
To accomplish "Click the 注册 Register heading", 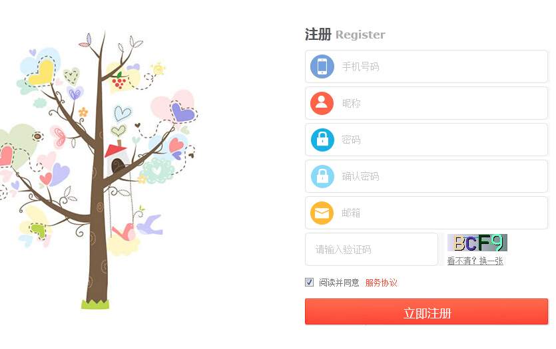I will [x=345, y=35].
